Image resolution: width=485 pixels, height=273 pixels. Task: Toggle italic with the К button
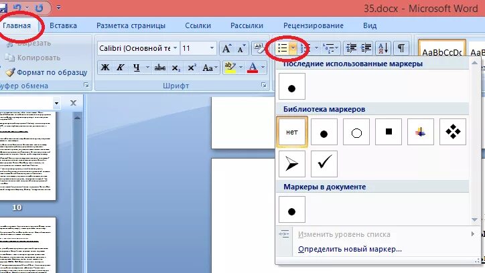tap(121, 68)
